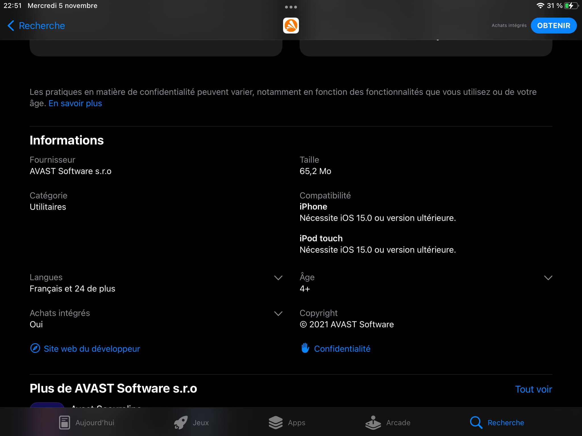This screenshot has width=582, height=436.
Task: Open the En savoir plus link
Action: point(75,103)
